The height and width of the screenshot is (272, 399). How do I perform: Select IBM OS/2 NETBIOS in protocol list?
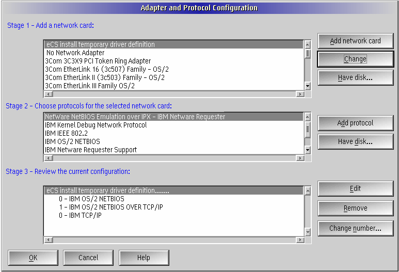(174, 141)
